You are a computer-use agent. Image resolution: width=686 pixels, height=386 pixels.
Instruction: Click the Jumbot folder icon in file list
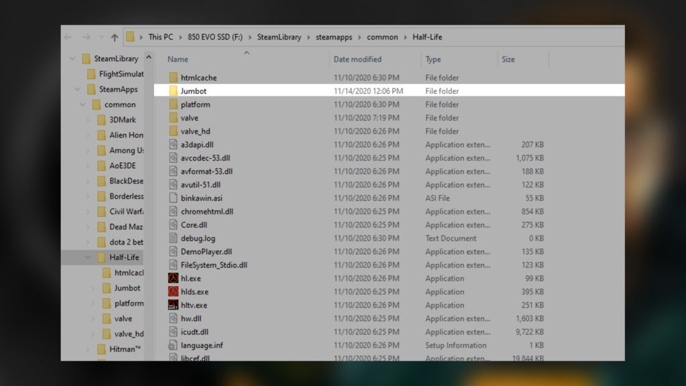pos(174,91)
